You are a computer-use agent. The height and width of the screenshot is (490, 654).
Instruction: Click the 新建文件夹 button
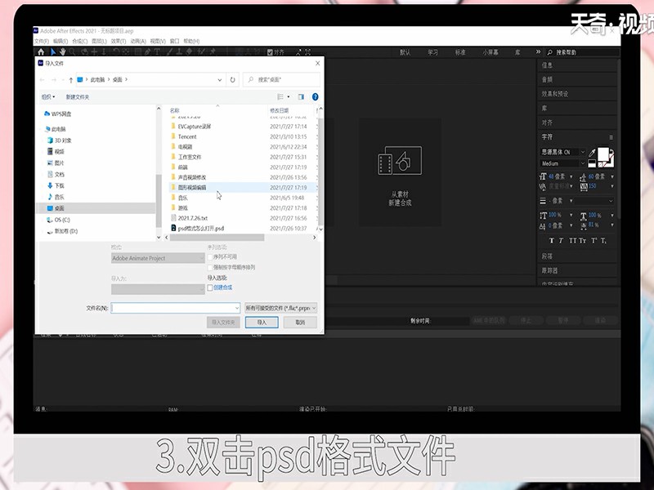pyautogui.click(x=78, y=96)
